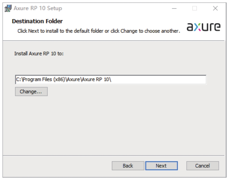This screenshot has height=179, width=228.
Task: Click the Axure logo in header
Action: point(204,27)
